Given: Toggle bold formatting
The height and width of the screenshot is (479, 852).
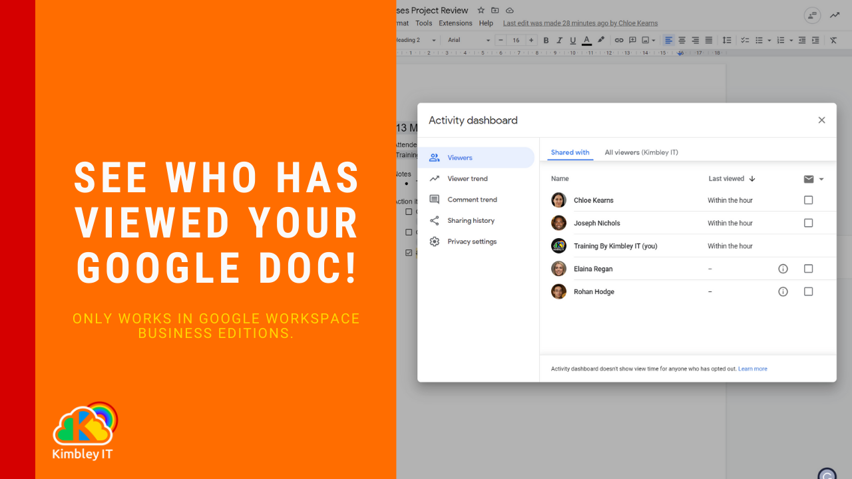Looking at the screenshot, I should pos(546,41).
